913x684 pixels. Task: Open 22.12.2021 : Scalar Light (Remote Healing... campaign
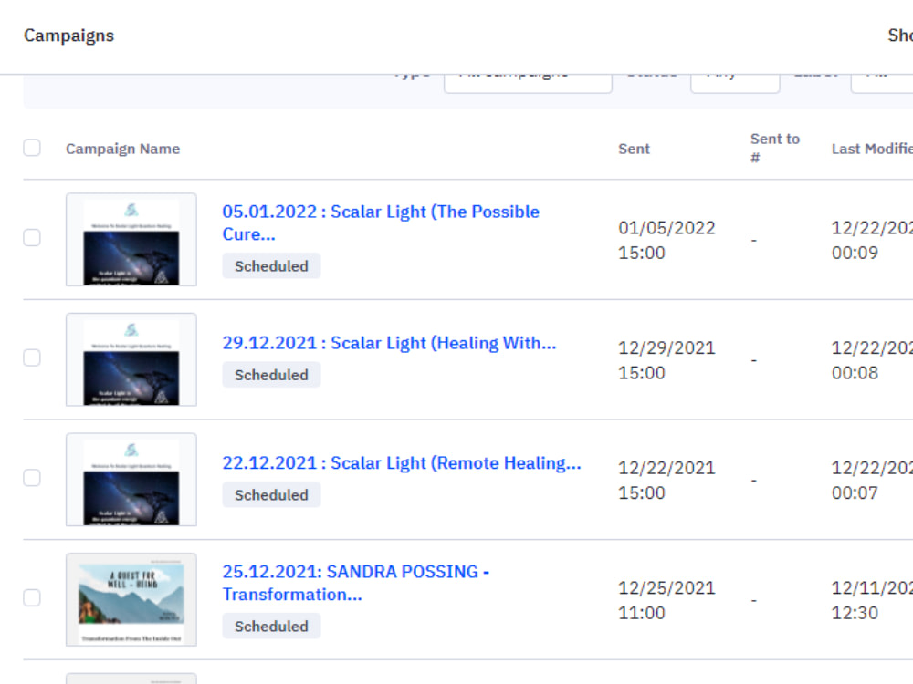402,463
